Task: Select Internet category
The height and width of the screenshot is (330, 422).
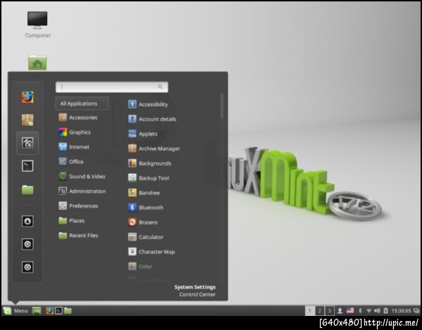Action: 74,147
